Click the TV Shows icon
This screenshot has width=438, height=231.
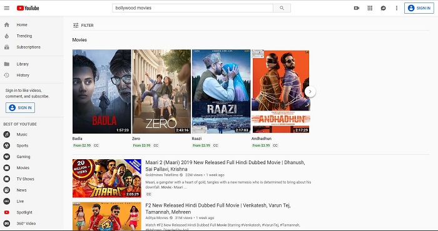coord(7,179)
